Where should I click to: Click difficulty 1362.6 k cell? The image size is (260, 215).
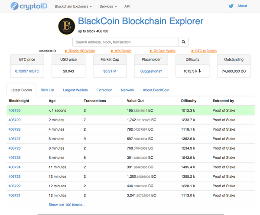tap(188, 139)
